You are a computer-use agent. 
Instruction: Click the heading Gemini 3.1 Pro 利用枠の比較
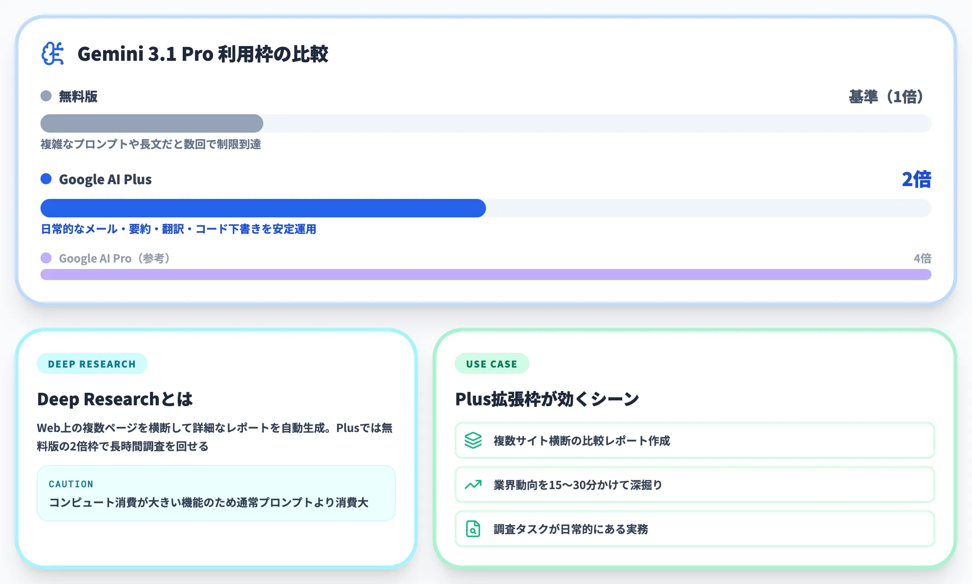point(203,54)
